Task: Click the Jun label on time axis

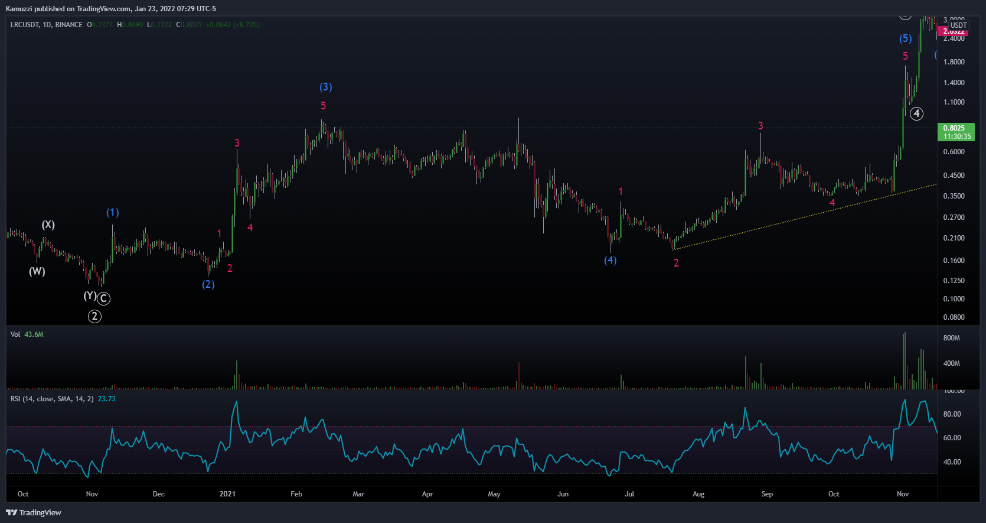Action: coord(563,494)
